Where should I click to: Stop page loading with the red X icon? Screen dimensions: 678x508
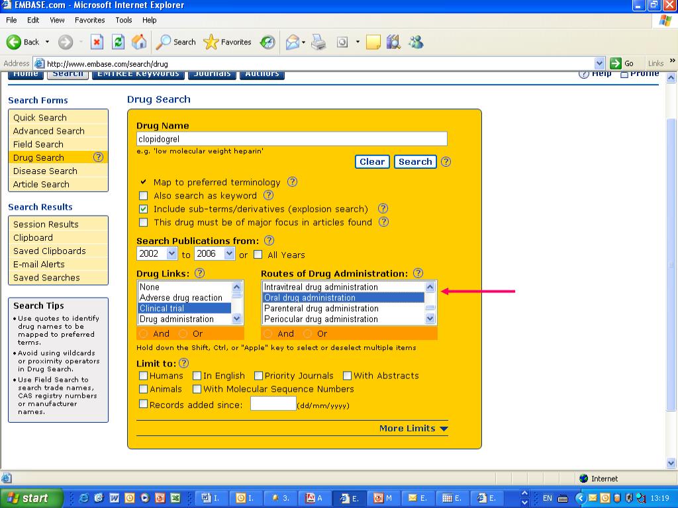pos(97,42)
